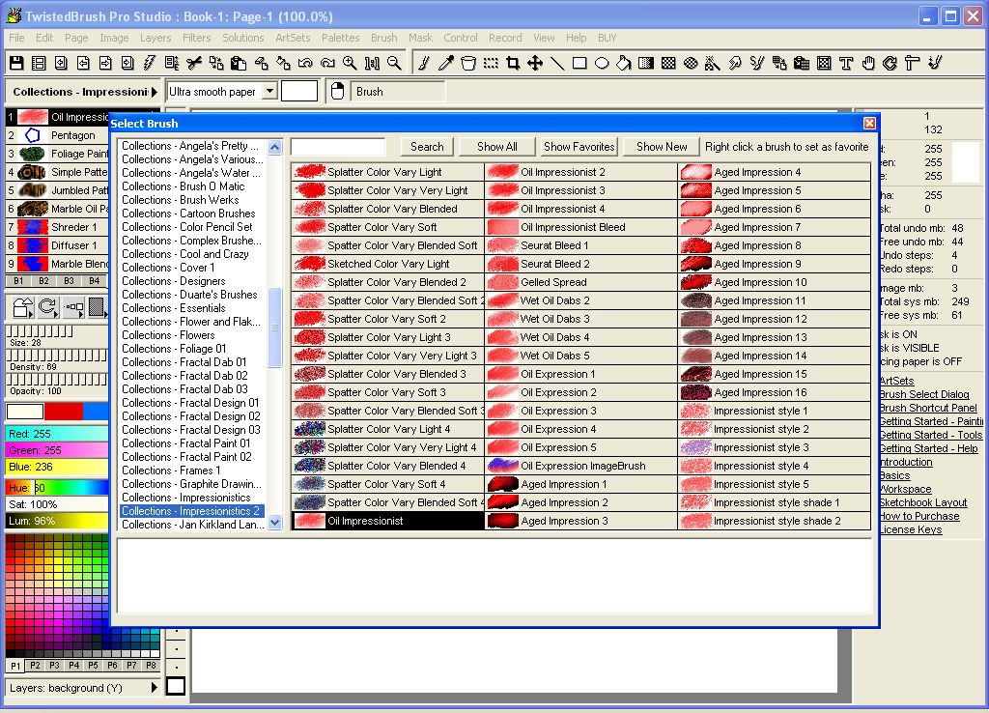Adjust the Density slider bar
The height and width of the screenshot is (713, 989).
[57, 356]
